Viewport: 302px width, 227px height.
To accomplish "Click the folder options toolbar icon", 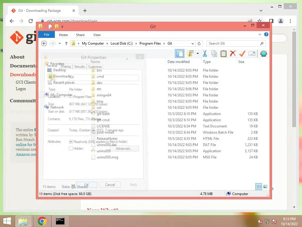I will [191, 53].
